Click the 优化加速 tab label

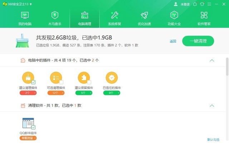pyautogui.click(x=144, y=24)
